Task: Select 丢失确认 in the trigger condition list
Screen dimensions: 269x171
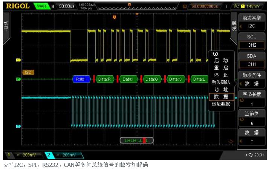Action: [x=221, y=82]
